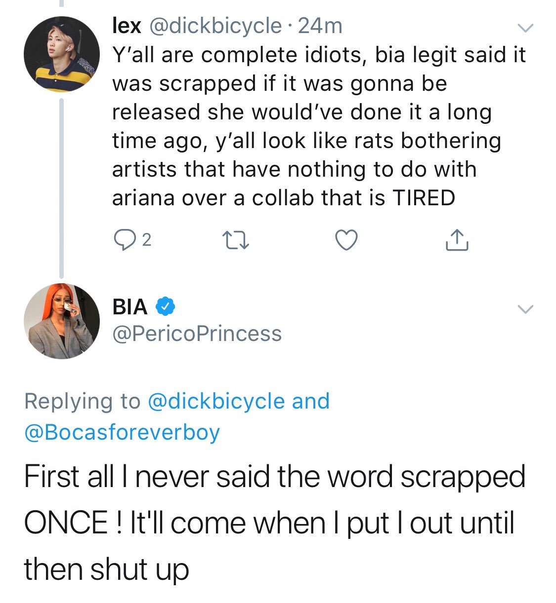Viewport: 556px width, 603px height.
Task: Tap the gray "Replying to" label
Action: [x=82, y=401]
